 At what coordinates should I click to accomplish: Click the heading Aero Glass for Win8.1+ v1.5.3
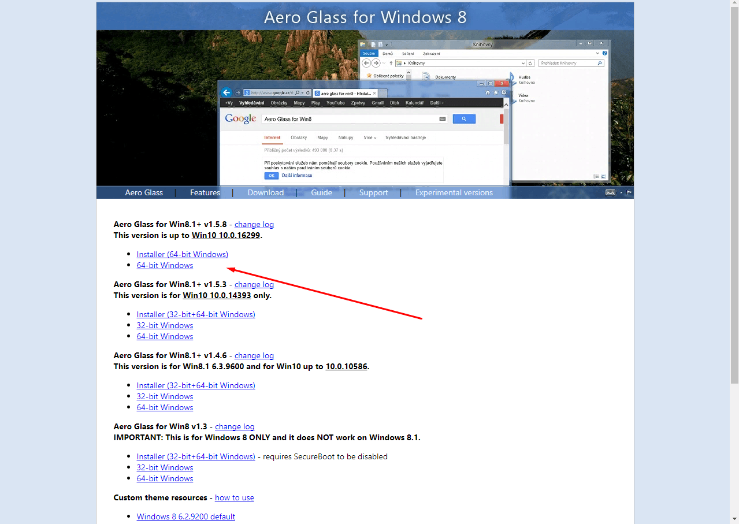click(170, 284)
